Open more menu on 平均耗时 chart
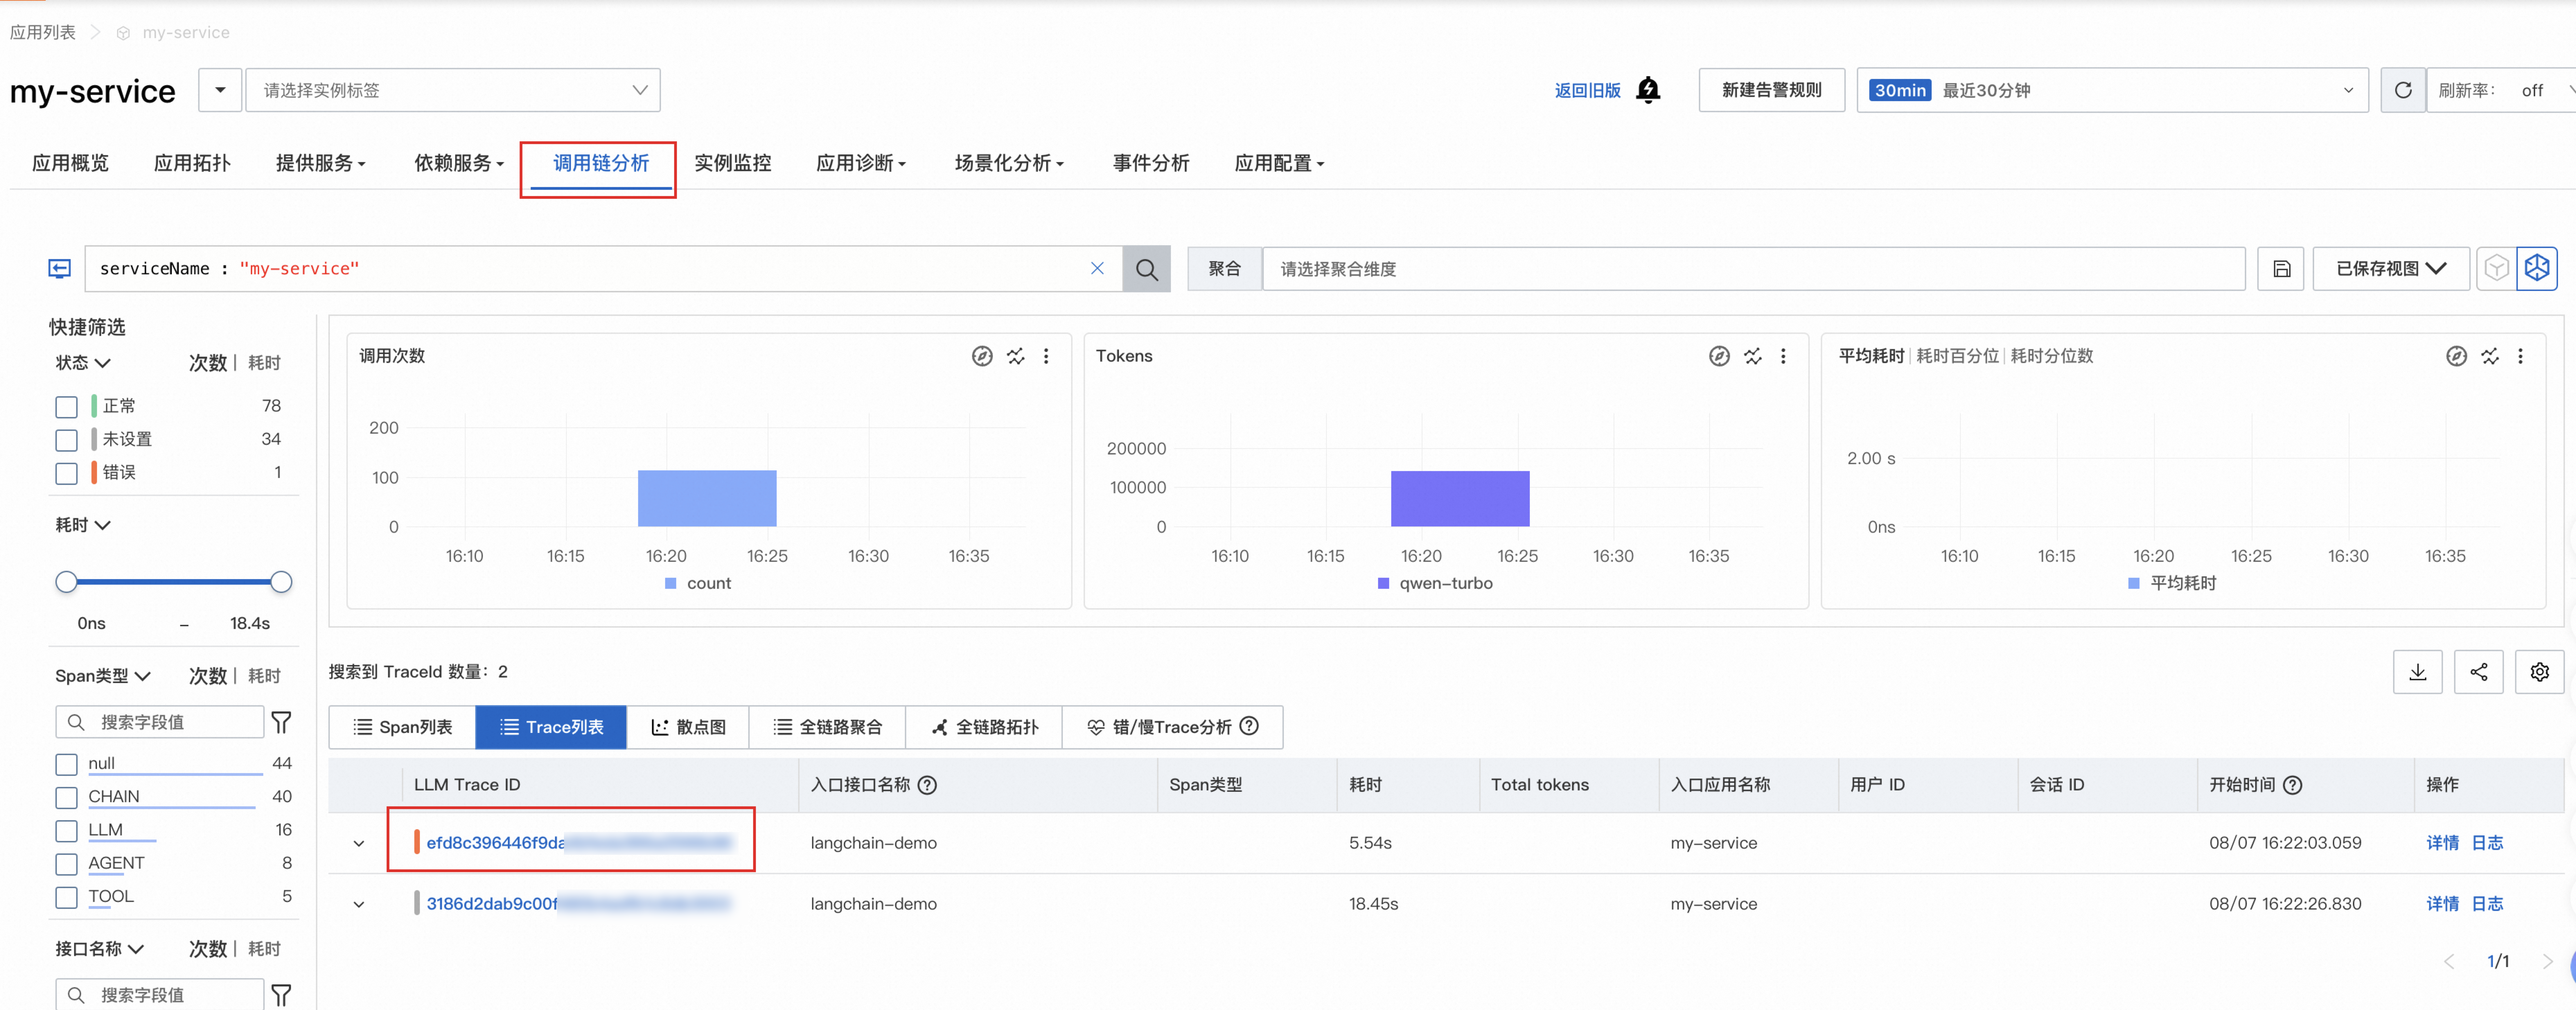The width and height of the screenshot is (2576, 1010). 2520,356
